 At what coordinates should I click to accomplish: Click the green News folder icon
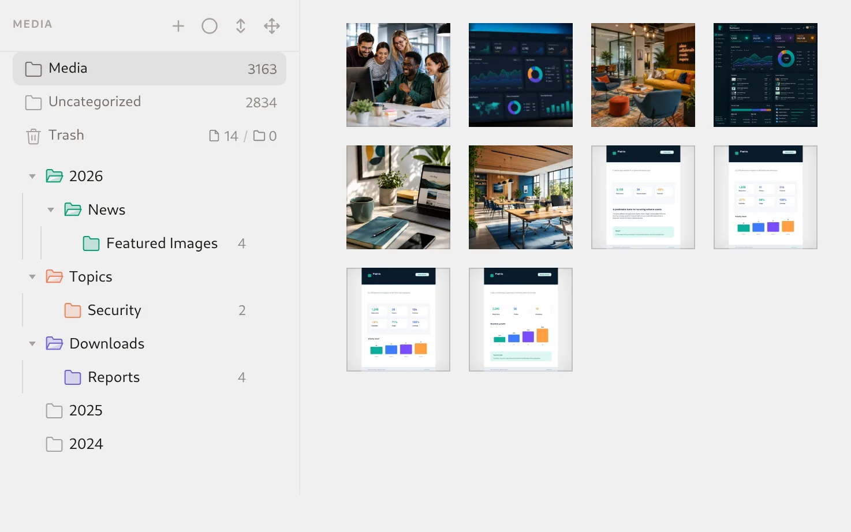(x=73, y=209)
